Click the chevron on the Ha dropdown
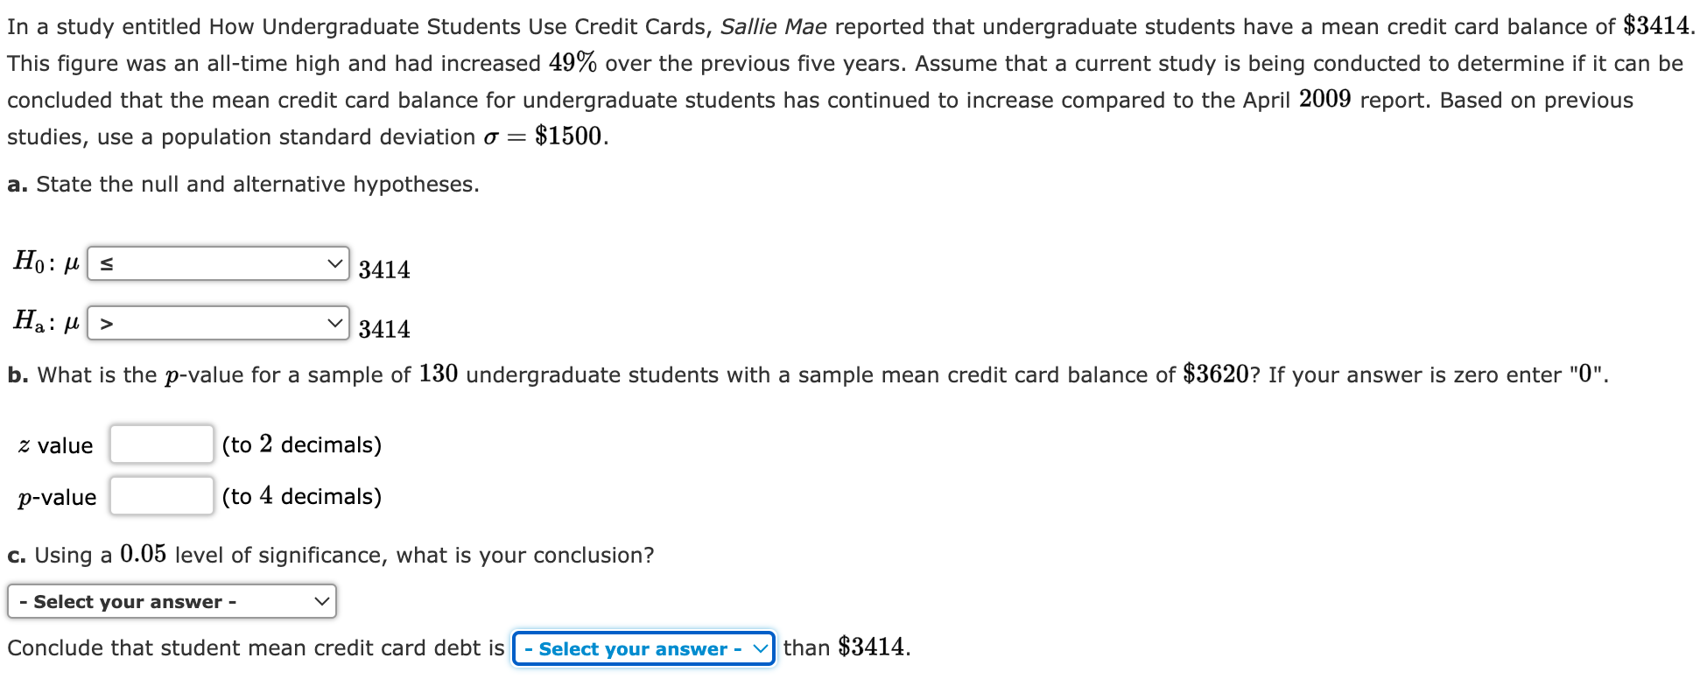 334,322
